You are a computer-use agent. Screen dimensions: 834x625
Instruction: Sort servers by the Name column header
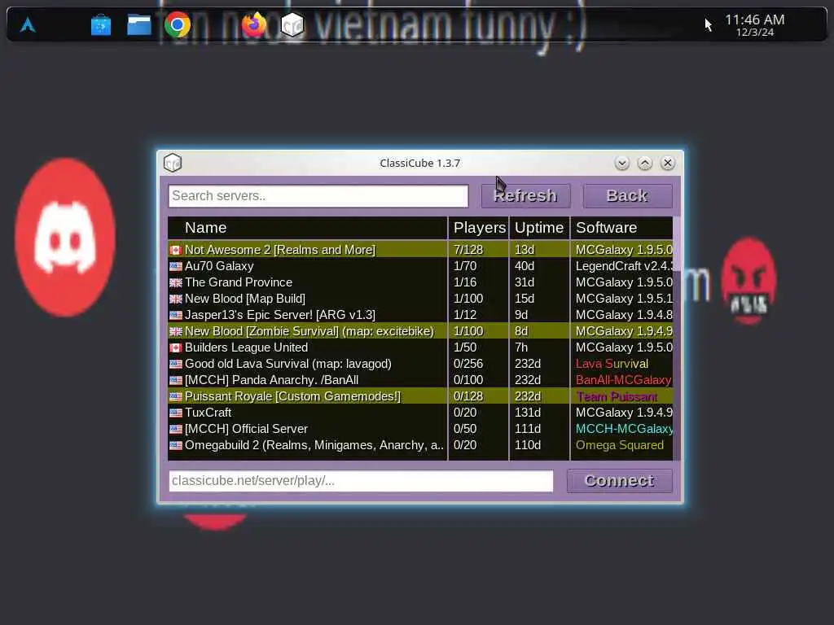pos(307,228)
